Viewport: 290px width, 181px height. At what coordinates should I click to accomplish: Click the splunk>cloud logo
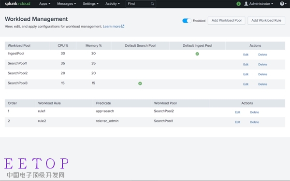point(17,4)
